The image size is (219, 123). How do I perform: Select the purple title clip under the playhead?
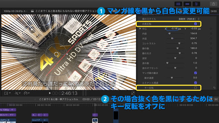(95, 115)
